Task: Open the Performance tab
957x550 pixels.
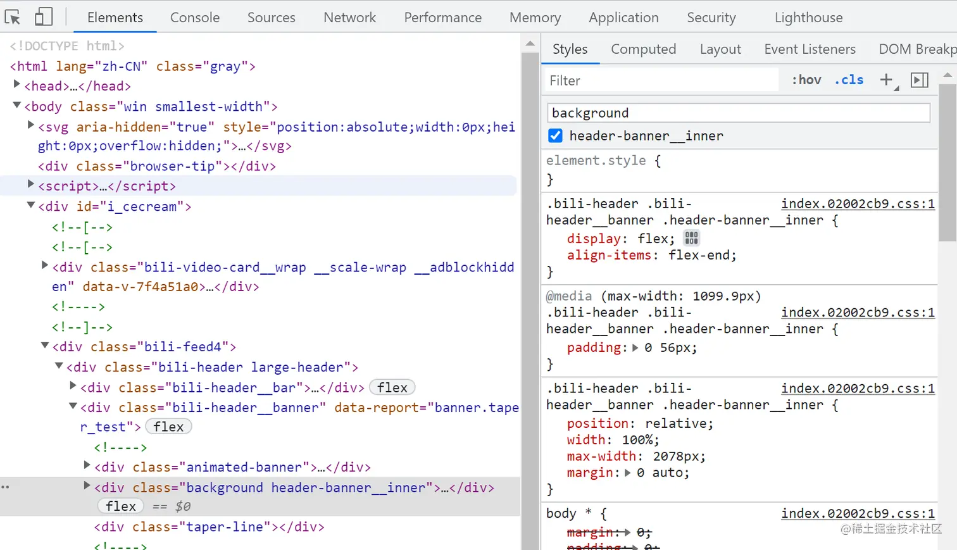Action: [x=443, y=18]
